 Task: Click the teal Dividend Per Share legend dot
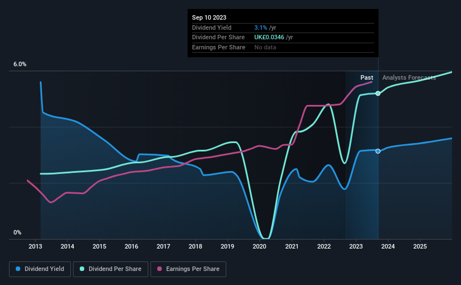point(82,269)
